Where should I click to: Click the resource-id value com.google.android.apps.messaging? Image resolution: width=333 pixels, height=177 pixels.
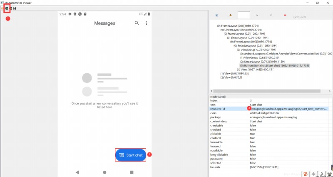288,109
